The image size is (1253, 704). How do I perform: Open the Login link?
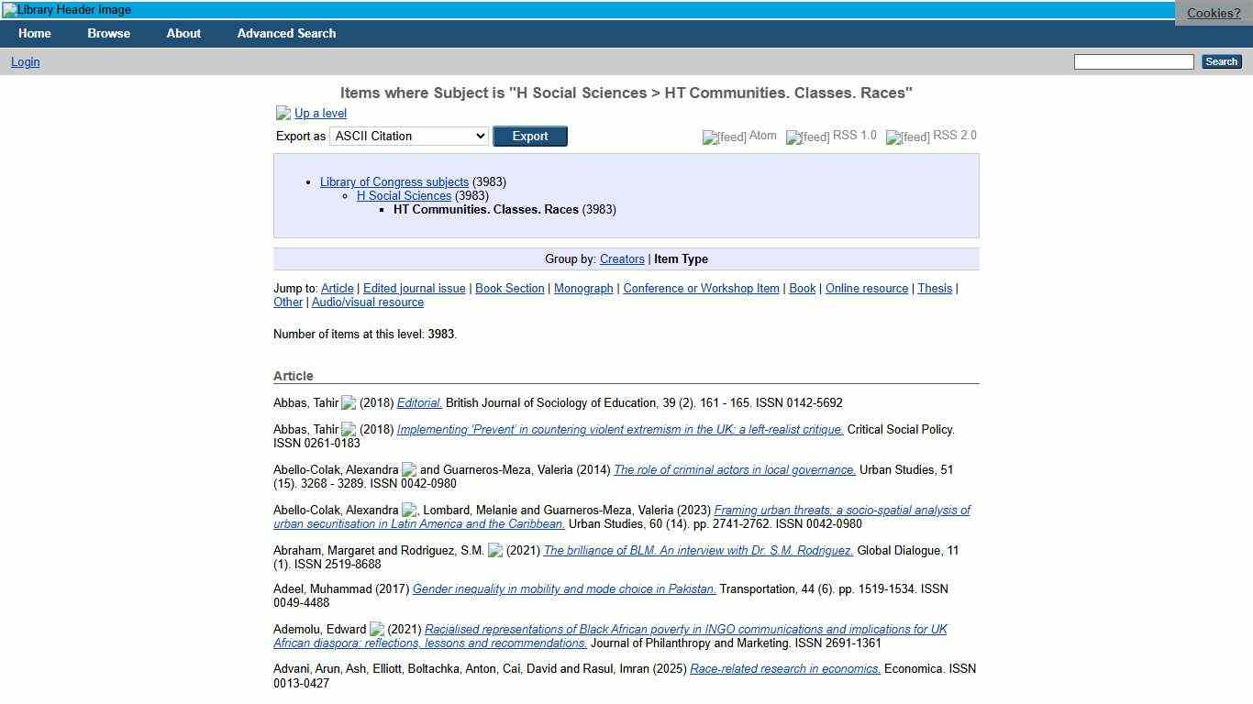[25, 61]
